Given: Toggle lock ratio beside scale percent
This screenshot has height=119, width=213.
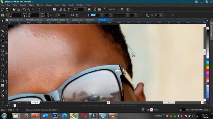Looking at the screenshot, I should tap(51, 15).
